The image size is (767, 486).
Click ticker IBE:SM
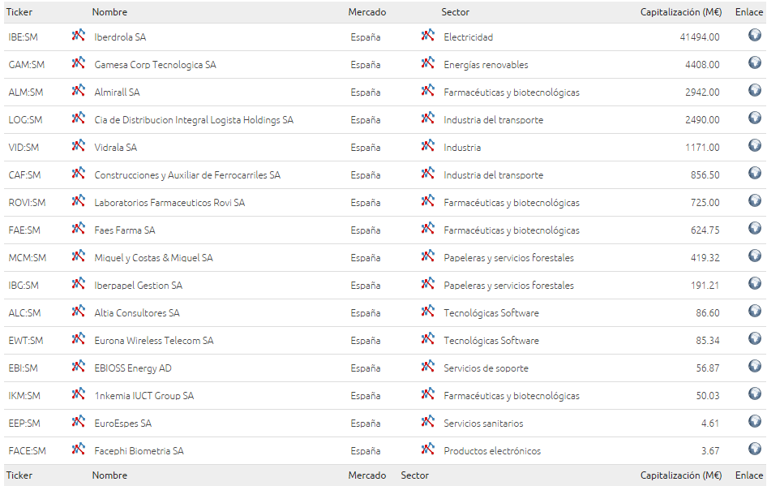(x=23, y=37)
